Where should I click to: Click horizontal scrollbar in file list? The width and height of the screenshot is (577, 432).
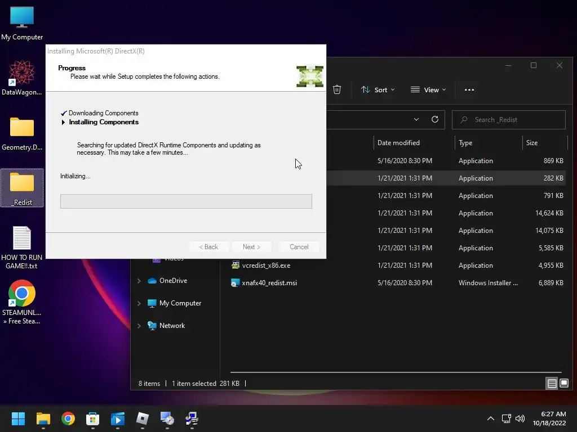[x=396, y=372]
